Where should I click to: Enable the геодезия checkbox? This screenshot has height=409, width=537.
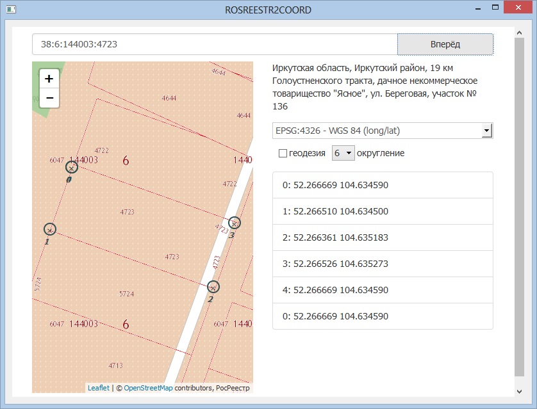coord(283,154)
